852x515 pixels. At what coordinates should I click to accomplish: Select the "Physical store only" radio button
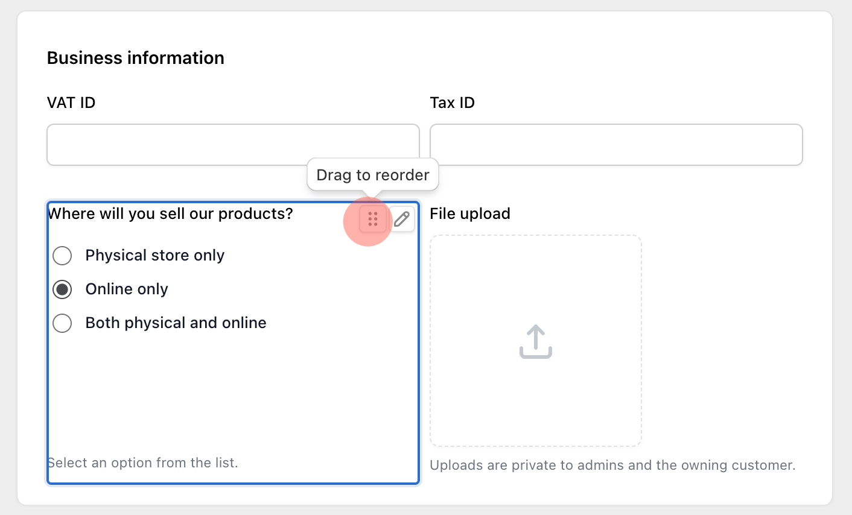coord(62,255)
